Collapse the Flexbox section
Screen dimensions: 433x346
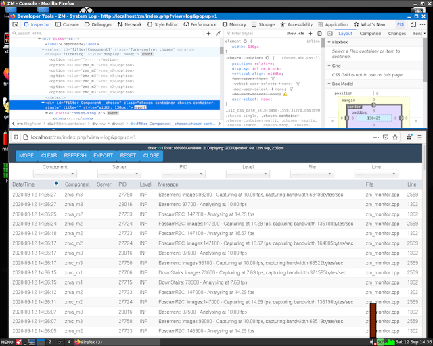tap(329, 42)
